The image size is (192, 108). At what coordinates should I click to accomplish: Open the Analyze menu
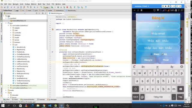tap(27, 4)
